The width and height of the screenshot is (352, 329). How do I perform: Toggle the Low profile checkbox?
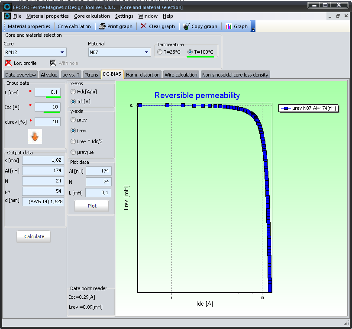click(8, 63)
